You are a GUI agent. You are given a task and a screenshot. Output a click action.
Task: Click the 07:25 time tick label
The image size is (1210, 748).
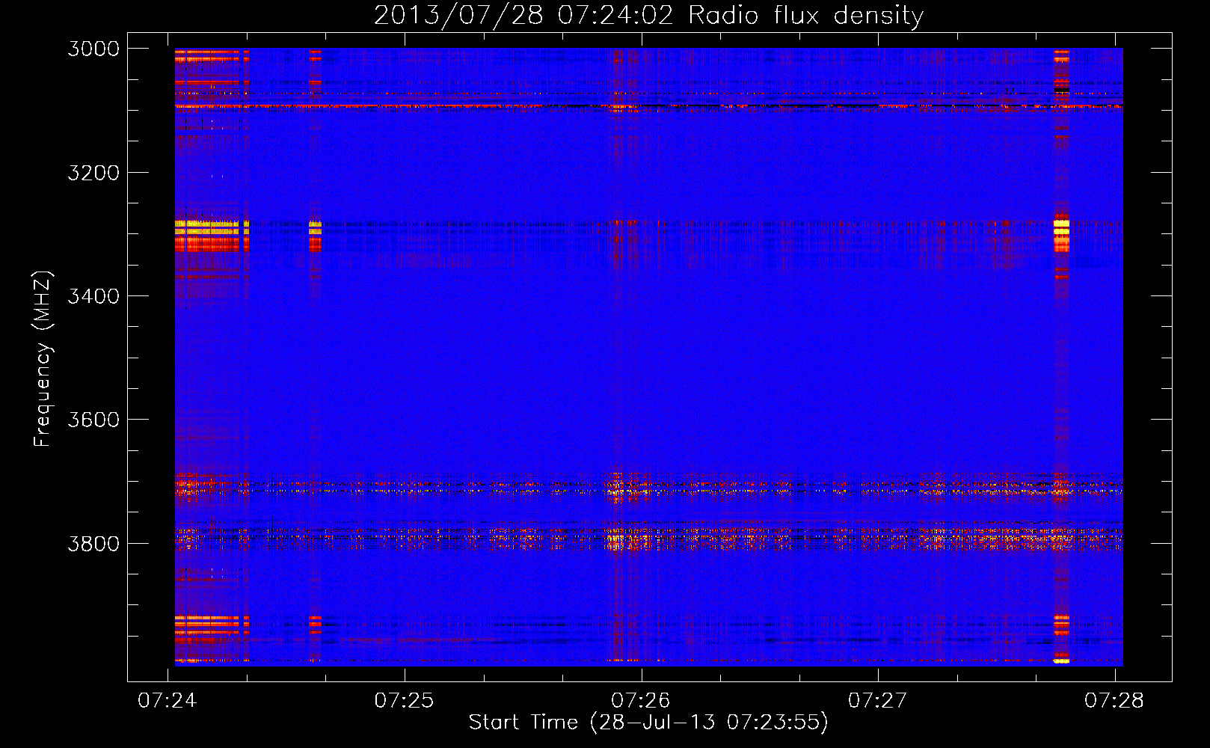pos(404,700)
